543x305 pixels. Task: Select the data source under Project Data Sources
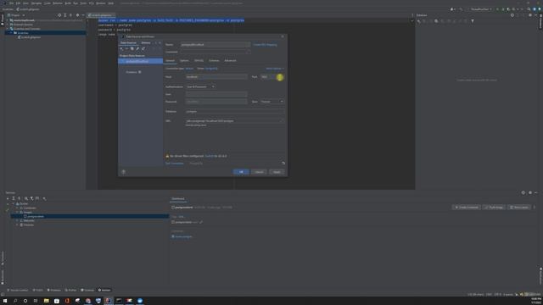[141, 61]
